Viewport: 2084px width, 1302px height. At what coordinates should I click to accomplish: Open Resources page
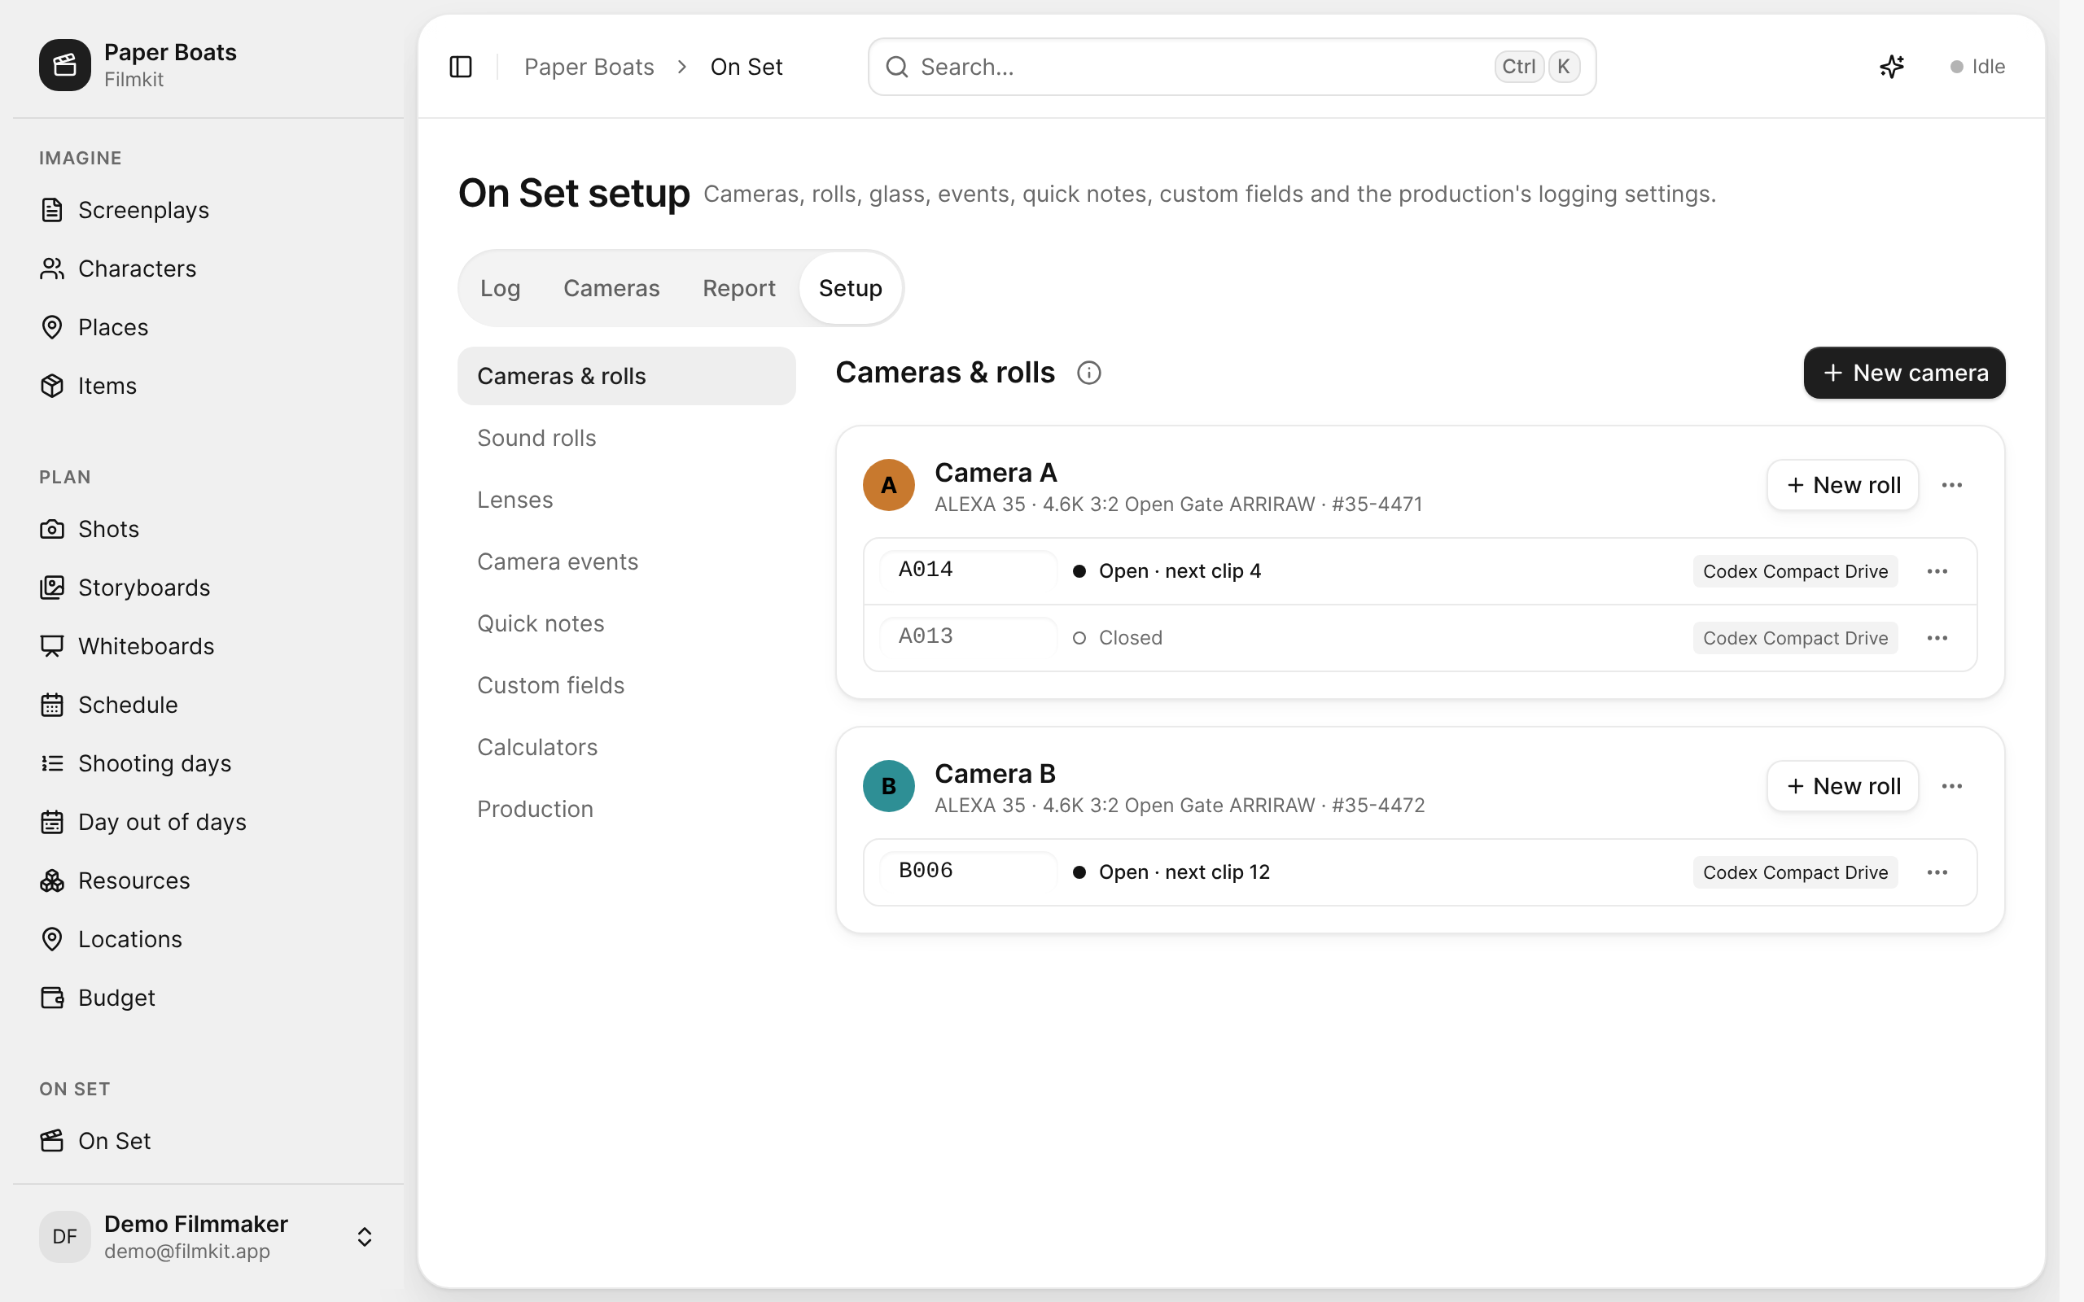[208, 880]
